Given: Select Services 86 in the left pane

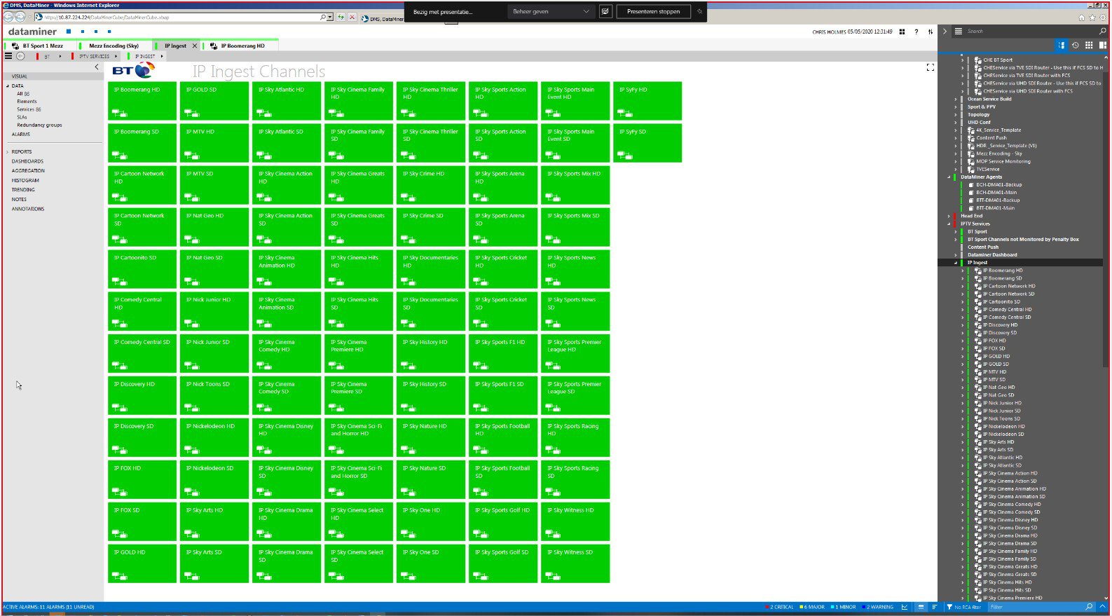Looking at the screenshot, I should point(29,109).
